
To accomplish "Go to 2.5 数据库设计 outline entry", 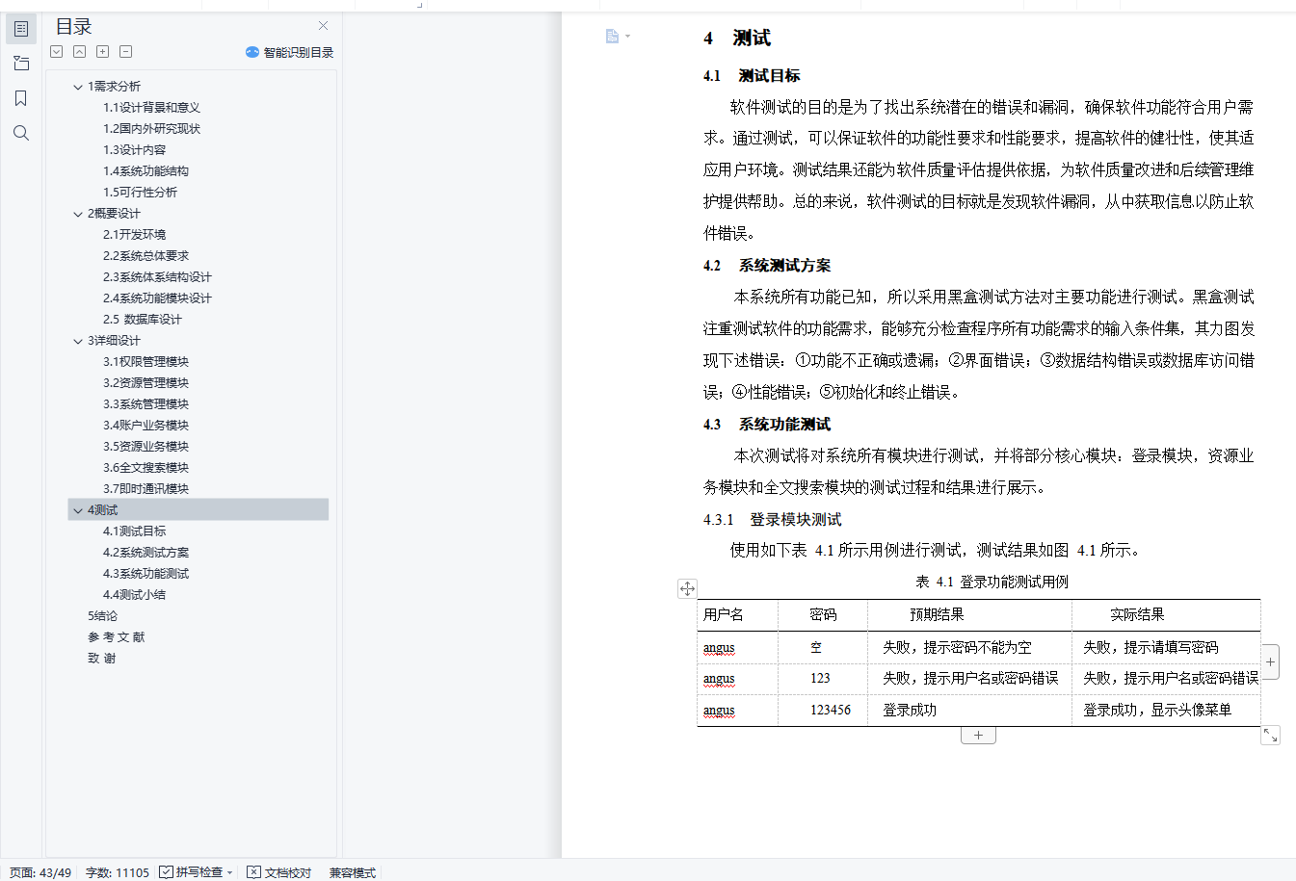I will 143,320.
